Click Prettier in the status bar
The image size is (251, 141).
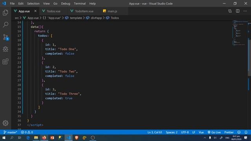[229, 132]
